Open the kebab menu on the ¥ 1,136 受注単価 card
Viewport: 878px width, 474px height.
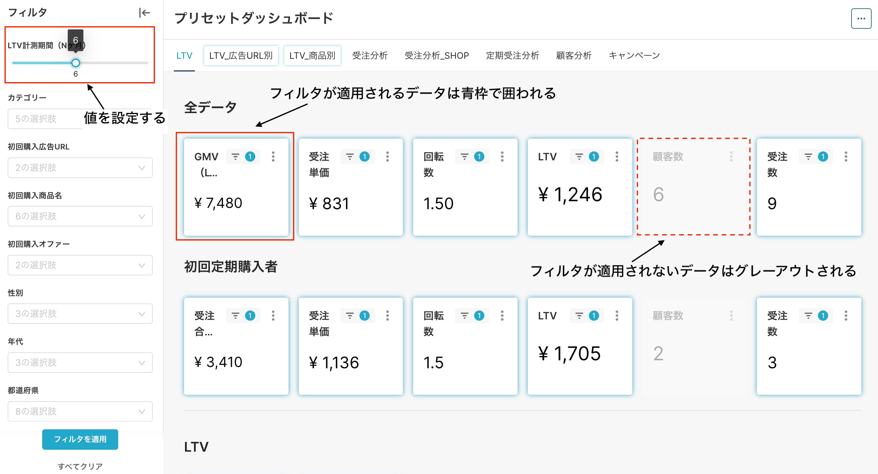[x=388, y=316]
